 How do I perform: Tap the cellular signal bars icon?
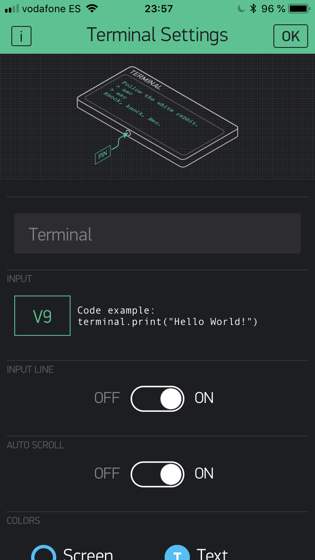click(12, 9)
